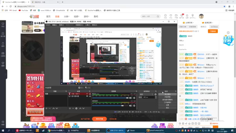236x133 pixels.
Task: Select the 显示器采集 source row
Action: coord(80,96)
